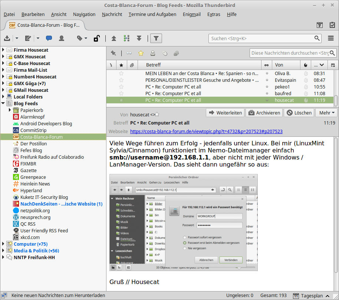
Task: Click the Enigmail padlock toolbar icon
Action: tap(96, 38)
